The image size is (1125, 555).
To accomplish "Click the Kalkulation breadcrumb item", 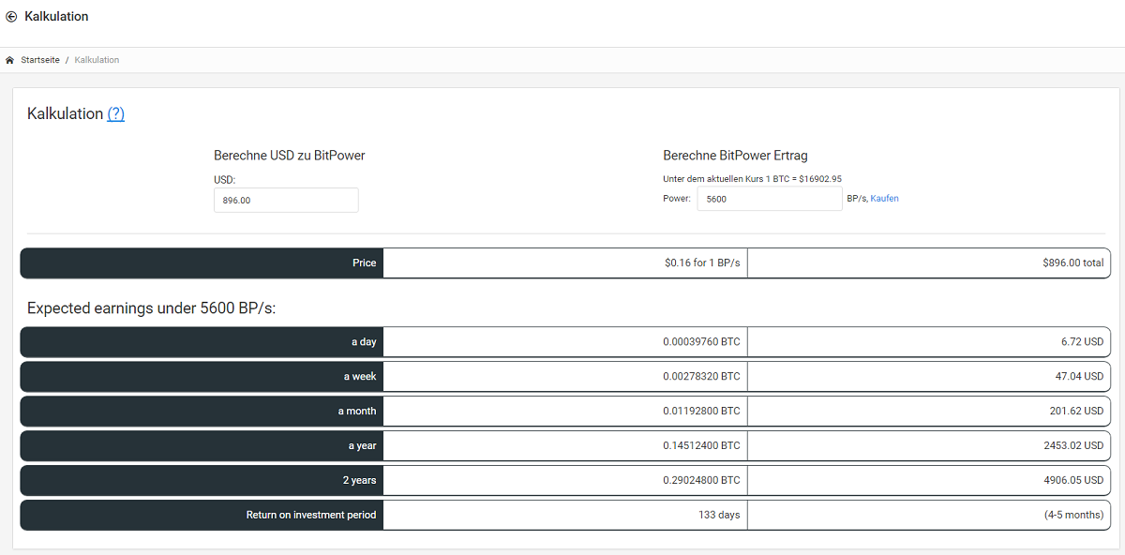I will (x=97, y=60).
